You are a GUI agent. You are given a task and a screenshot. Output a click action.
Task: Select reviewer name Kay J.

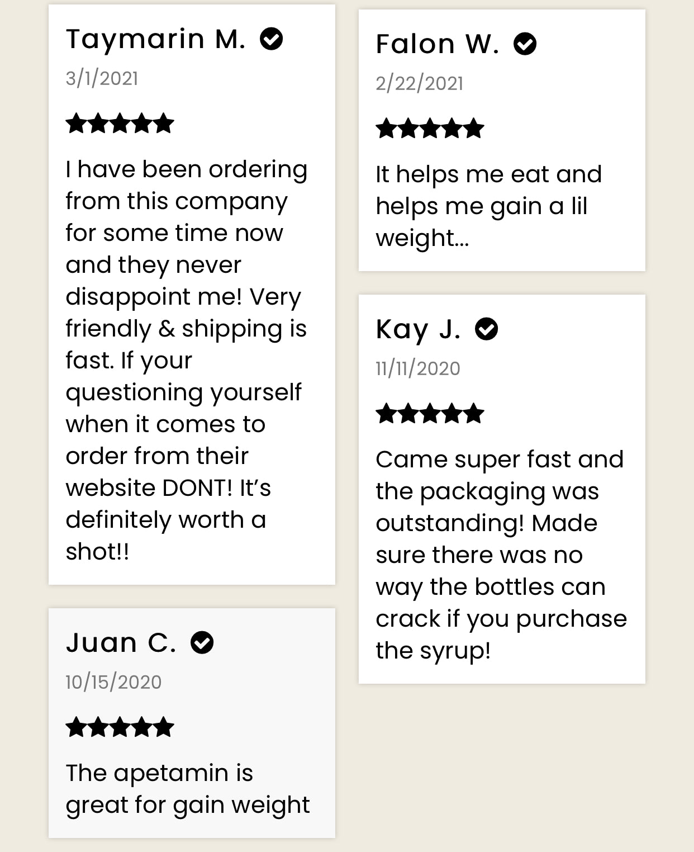coord(419,329)
